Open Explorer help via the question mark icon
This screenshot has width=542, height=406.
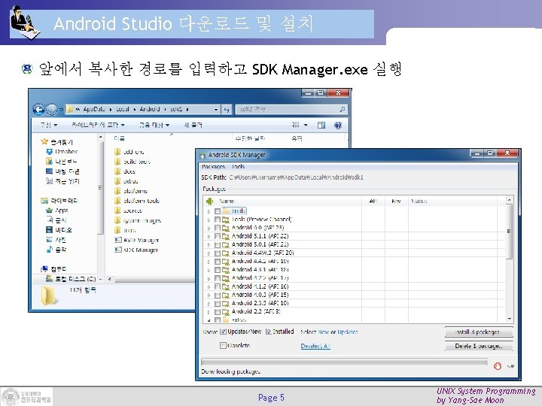point(338,125)
